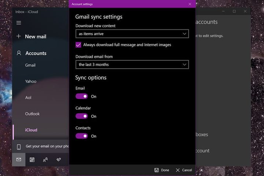Open People from bottom sidebar icon
The image size is (264, 176).
[45, 159]
